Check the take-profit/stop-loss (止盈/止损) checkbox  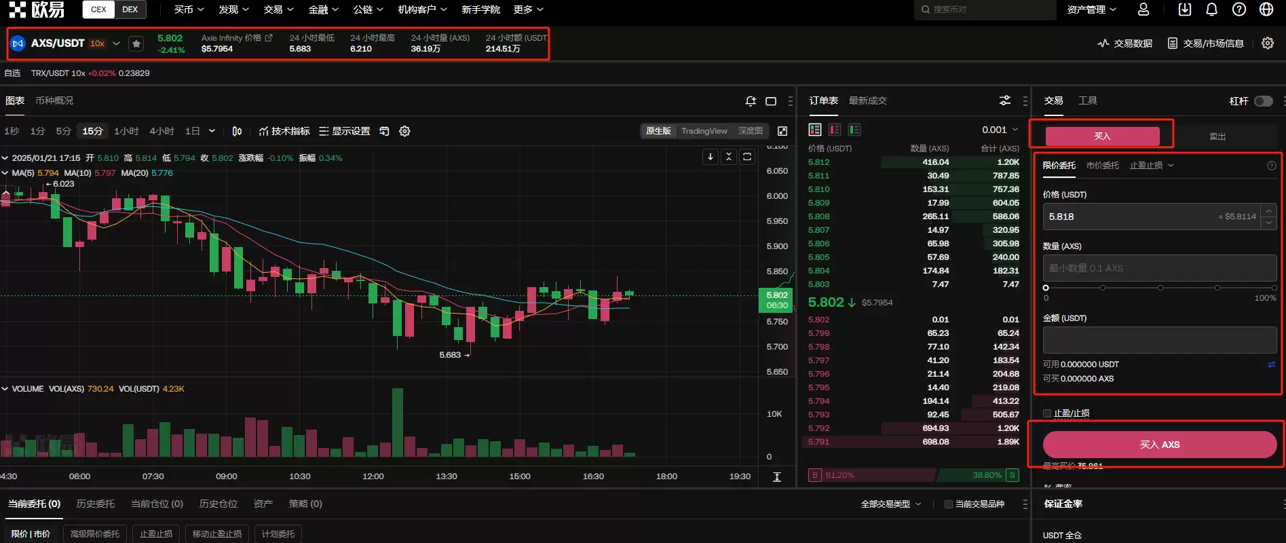pos(1047,413)
